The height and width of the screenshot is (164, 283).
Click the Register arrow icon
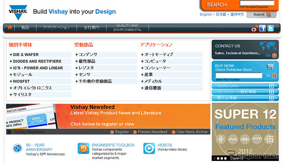pyautogui.click(x=112, y=132)
